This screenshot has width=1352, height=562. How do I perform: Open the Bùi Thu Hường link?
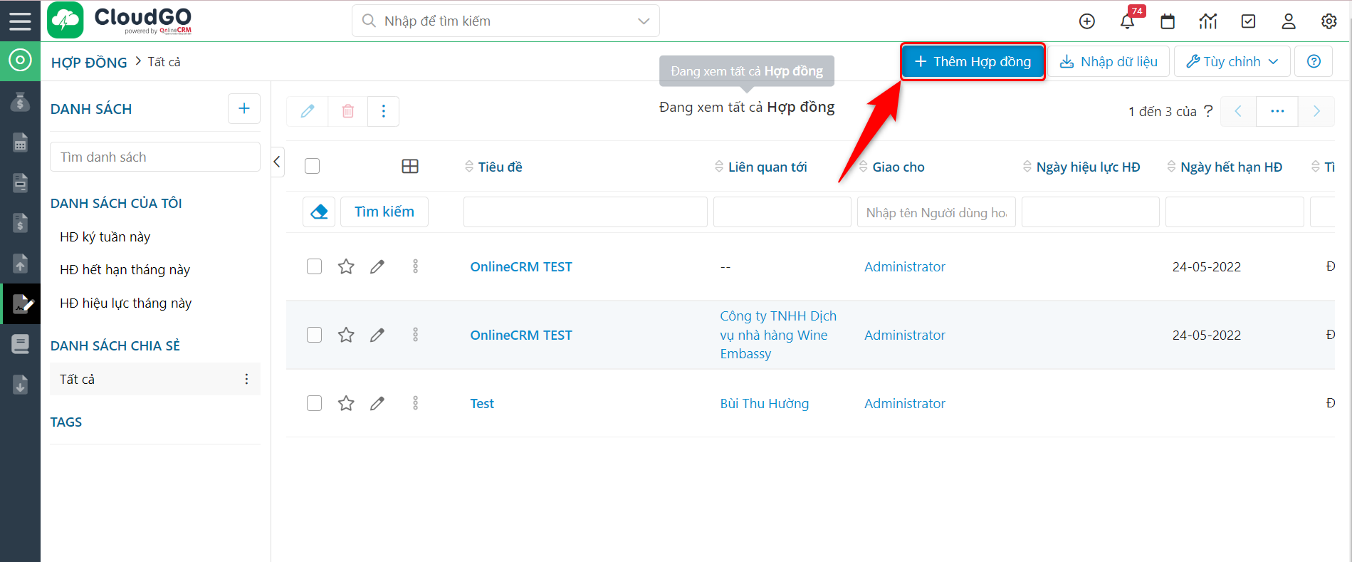coord(764,403)
